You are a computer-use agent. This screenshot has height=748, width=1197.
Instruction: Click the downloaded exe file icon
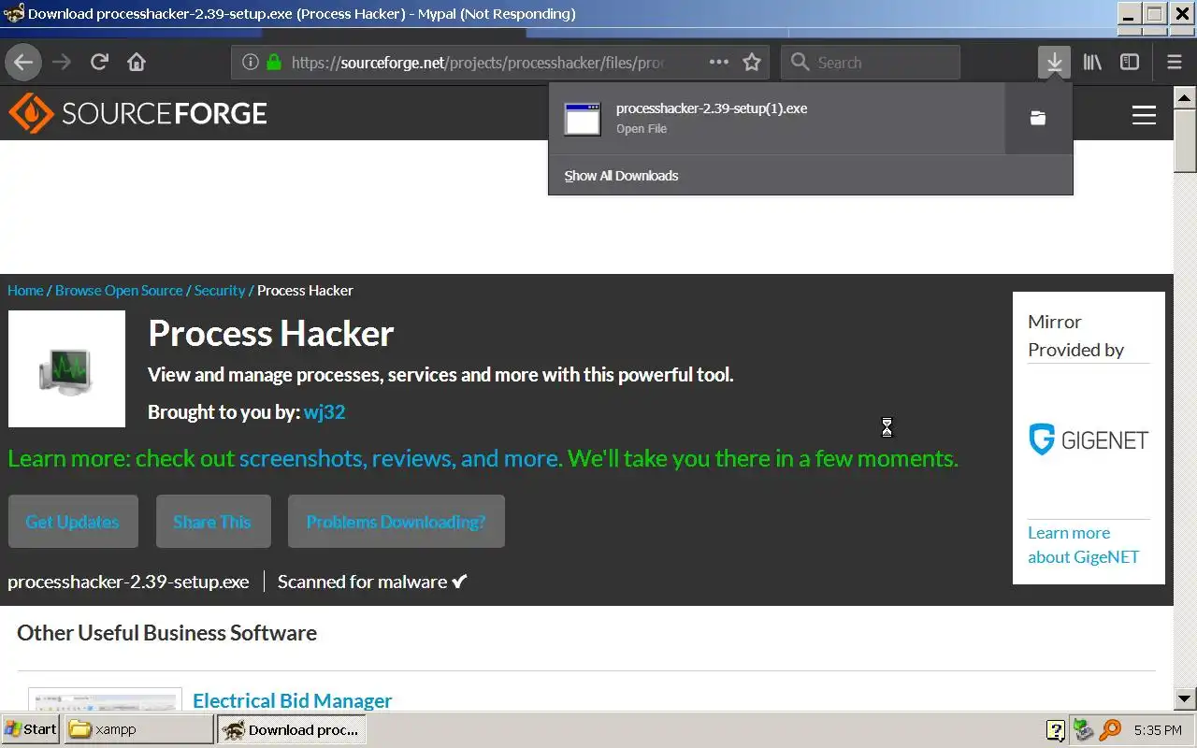(583, 119)
